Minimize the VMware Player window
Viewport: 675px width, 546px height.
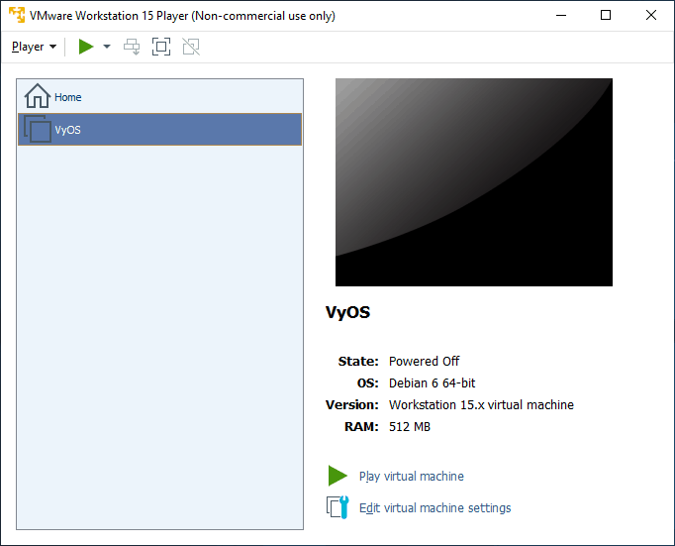(x=561, y=15)
